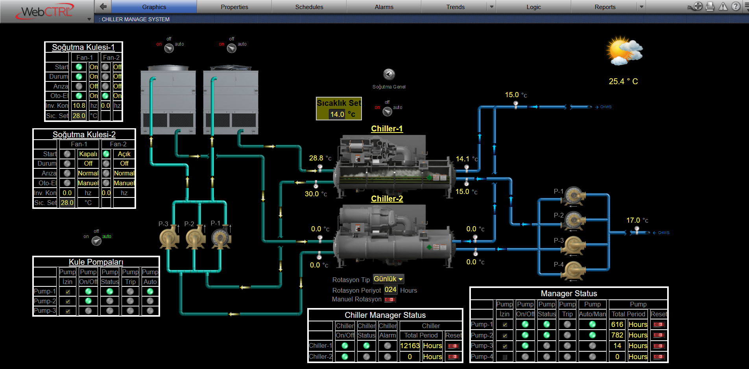
Task: Click the Soğutma Genel knob icon
Action: [389, 74]
